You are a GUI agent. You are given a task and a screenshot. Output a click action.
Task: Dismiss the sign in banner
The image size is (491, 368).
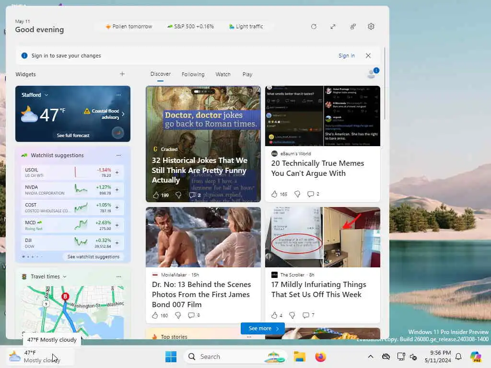368,56
